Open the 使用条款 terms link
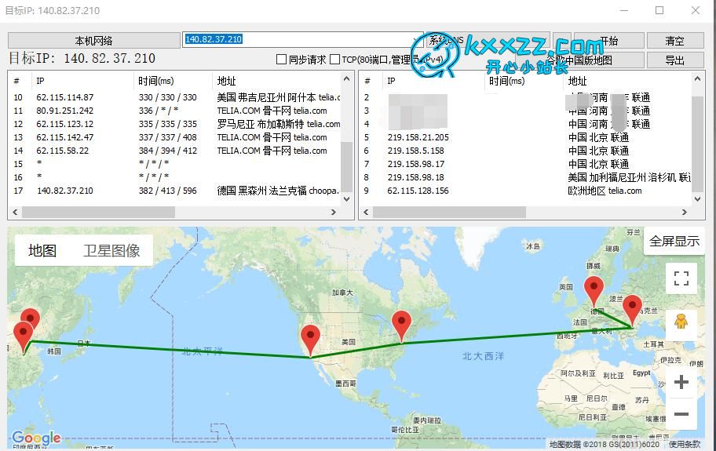This screenshot has width=716, height=451. pos(684,444)
